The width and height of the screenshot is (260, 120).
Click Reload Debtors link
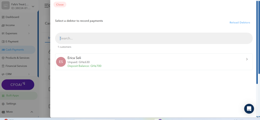[240, 23]
